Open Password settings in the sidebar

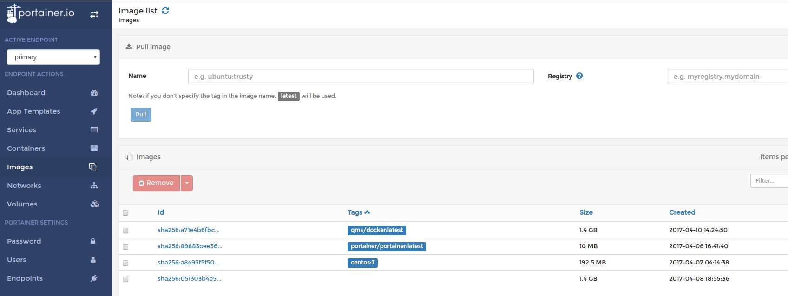[24, 241]
